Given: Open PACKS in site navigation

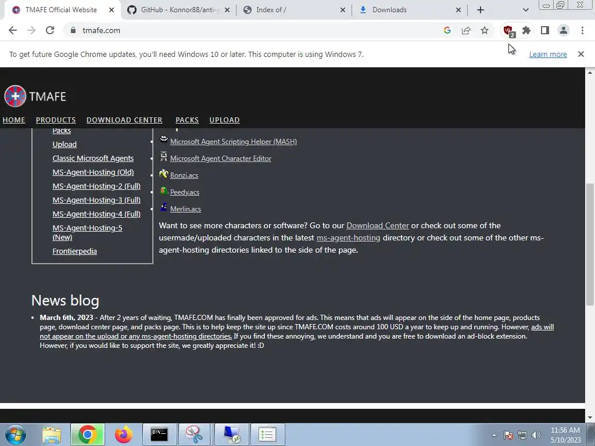Looking at the screenshot, I should 187,120.
